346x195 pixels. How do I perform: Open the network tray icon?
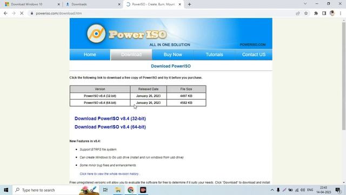pos(297,190)
